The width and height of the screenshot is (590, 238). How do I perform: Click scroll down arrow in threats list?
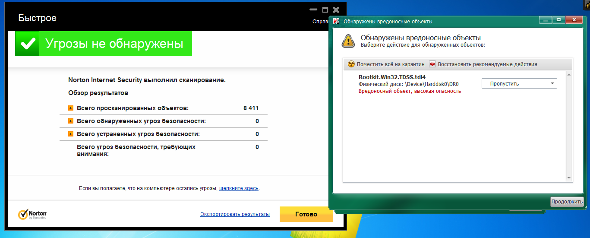(x=569, y=178)
